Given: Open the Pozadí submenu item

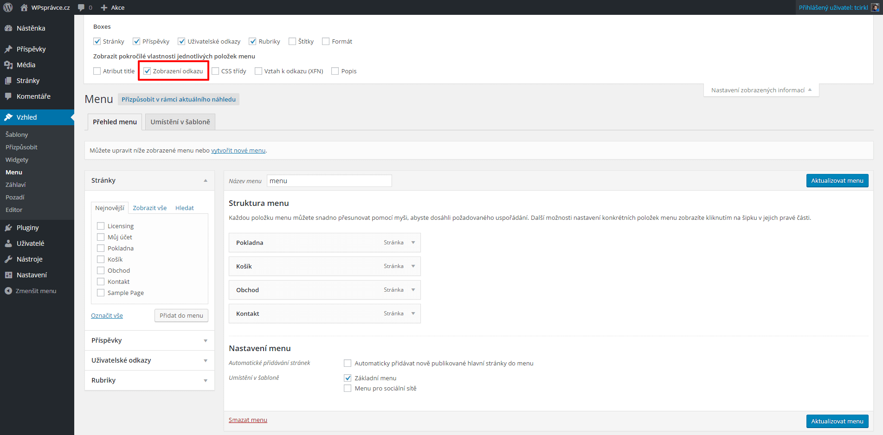Looking at the screenshot, I should (x=15, y=197).
